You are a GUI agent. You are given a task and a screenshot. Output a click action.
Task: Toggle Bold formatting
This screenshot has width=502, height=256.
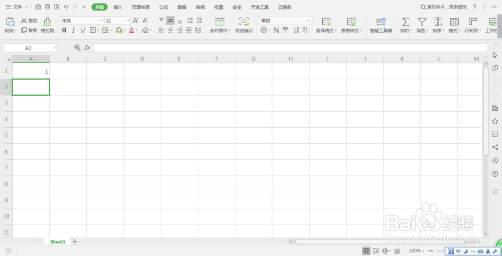point(64,31)
